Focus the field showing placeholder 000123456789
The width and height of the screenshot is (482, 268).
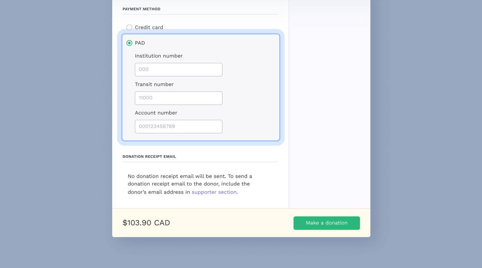[x=178, y=126]
